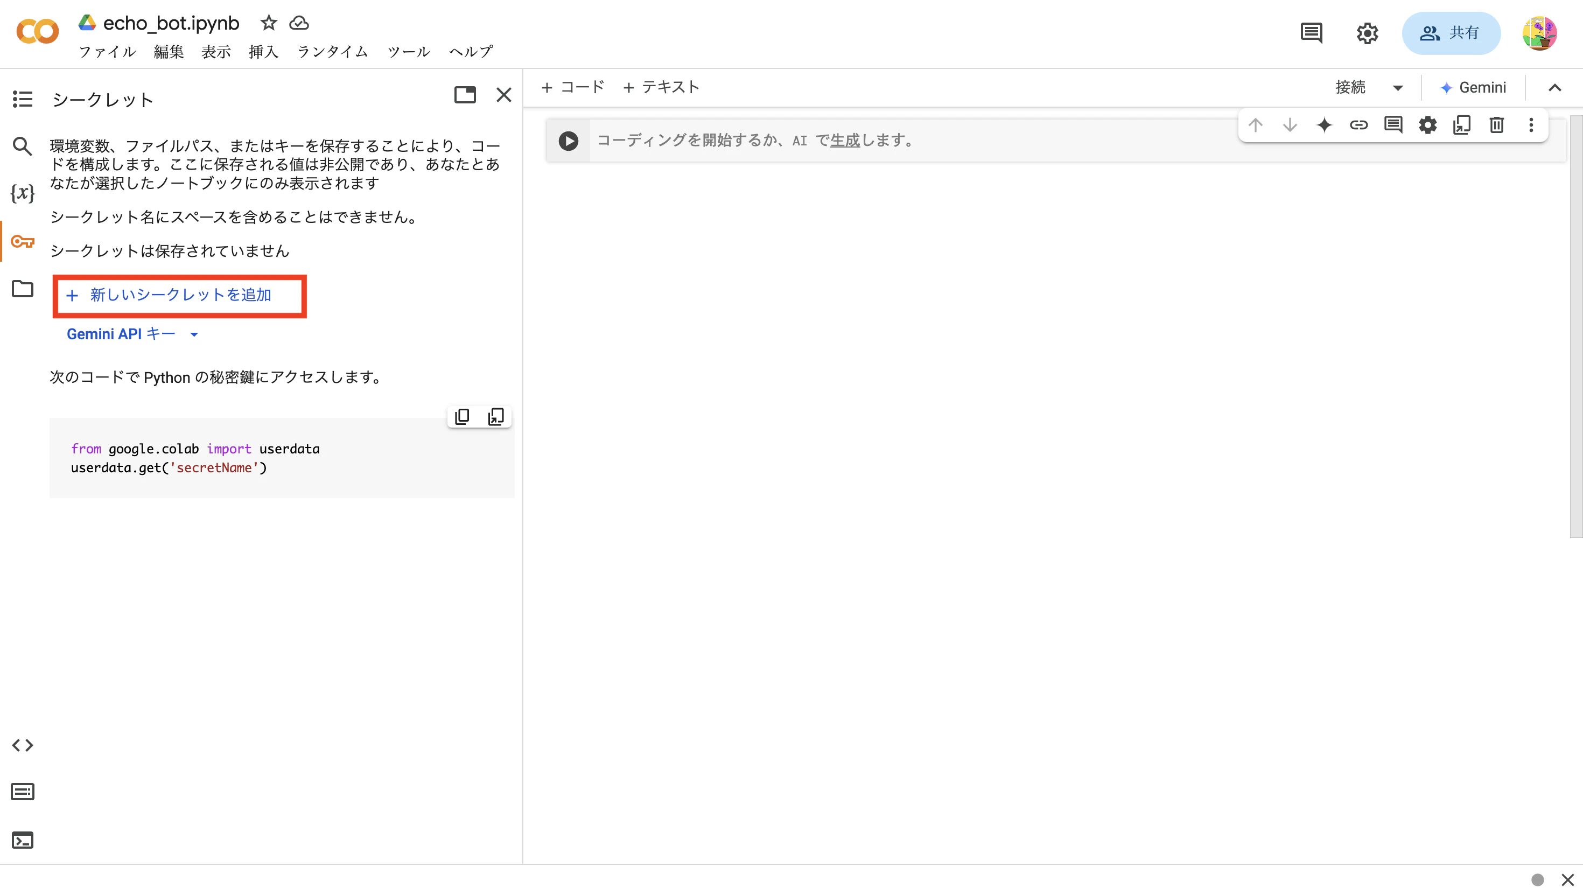Close the secrets panel
Screen dimensions: 1583x895
tap(504, 95)
